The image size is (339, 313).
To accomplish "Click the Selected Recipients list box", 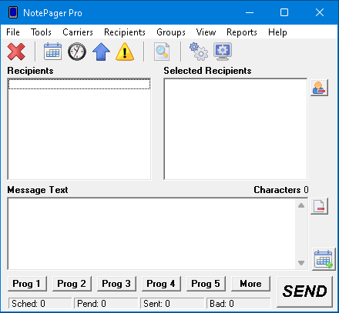I will point(236,129).
